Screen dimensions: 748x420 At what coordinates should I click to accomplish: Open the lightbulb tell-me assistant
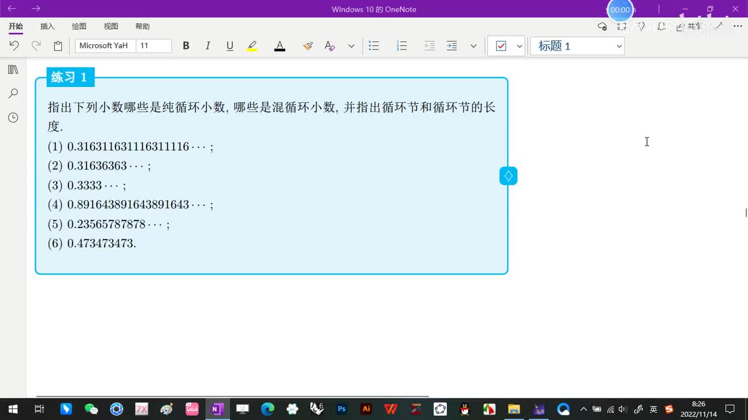(x=641, y=26)
